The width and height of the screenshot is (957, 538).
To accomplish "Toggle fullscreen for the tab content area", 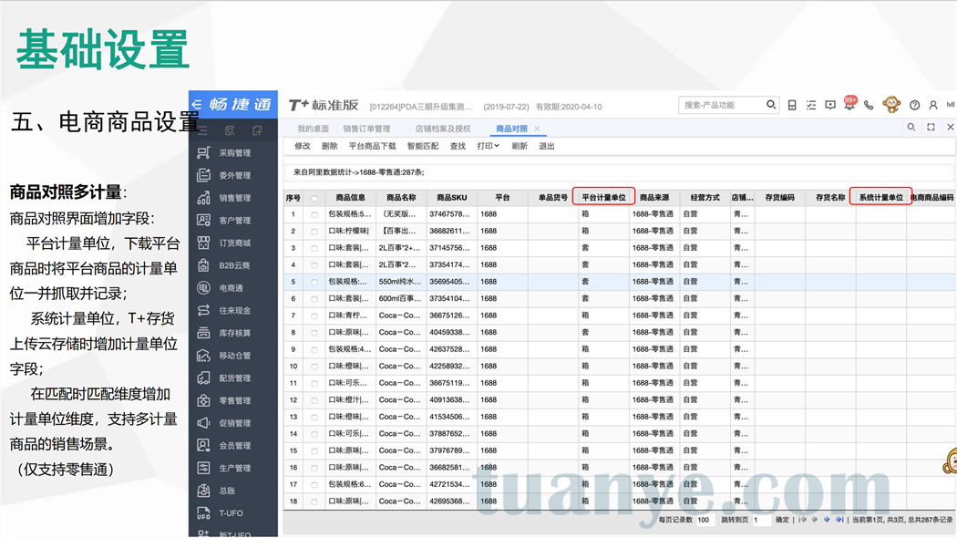I will click(x=931, y=127).
